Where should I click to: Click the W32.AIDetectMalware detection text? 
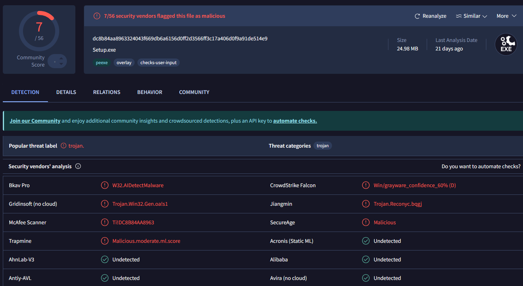(x=138, y=185)
